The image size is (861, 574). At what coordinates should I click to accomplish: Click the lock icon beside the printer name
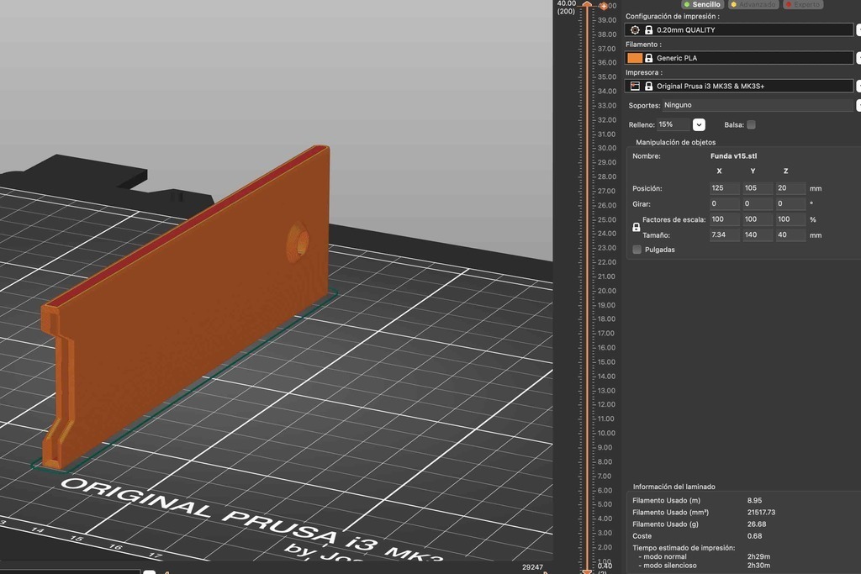coord(649,85)
